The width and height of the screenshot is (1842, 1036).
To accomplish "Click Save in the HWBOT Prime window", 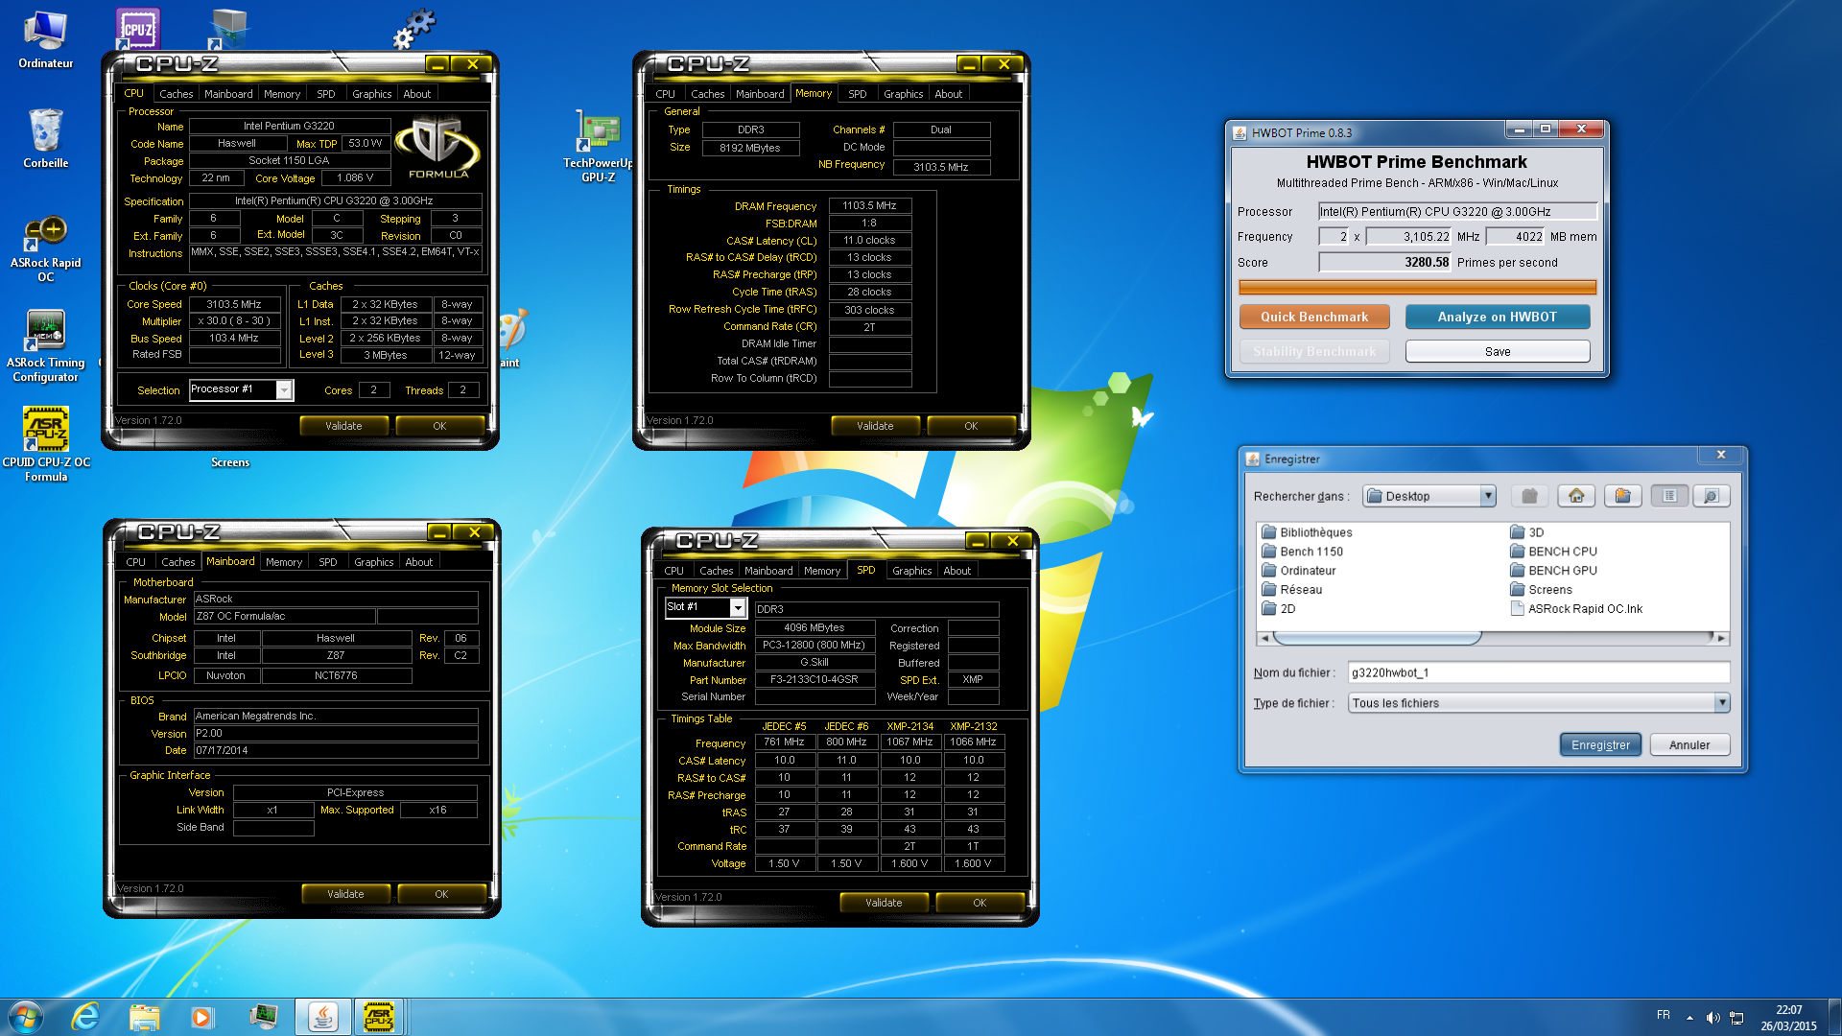I will coord(1497,351).
